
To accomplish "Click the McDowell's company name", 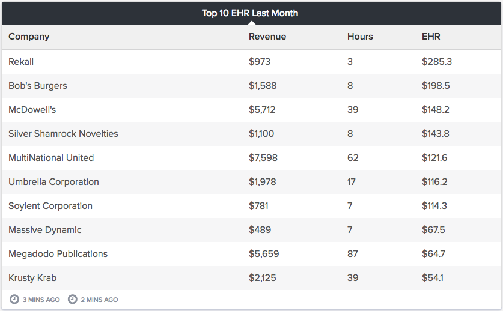I will pos(32,110).
